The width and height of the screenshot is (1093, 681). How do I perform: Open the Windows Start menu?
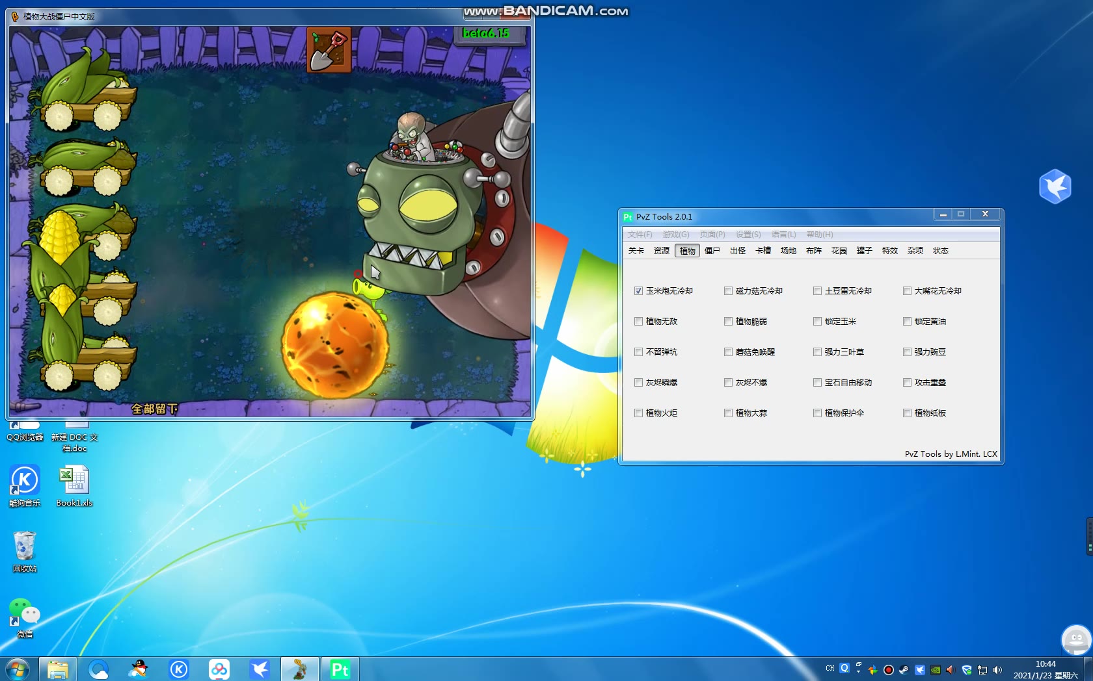pyautogui.click(x=17, y=669)
